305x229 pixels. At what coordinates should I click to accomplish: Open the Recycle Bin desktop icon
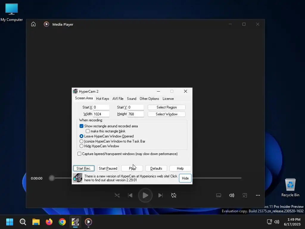(x=290, y=187)
